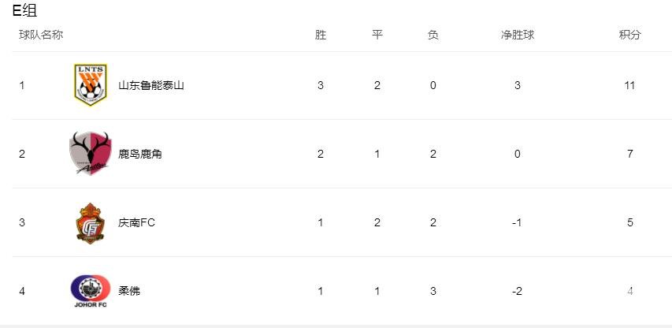
Task: Click the rank 2 cell for Kashima
Action: pos(22,154)
